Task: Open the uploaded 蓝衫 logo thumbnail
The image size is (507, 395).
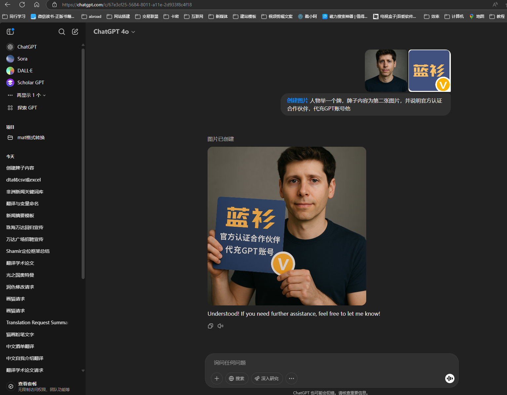Action: point(430,71)
